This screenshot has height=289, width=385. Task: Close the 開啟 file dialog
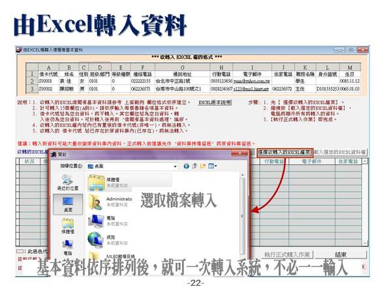point(239,153)
